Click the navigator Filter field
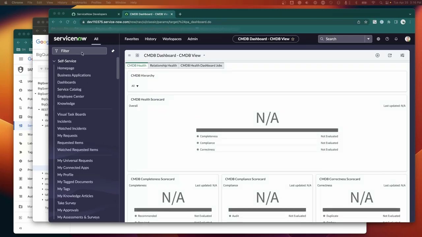This screenshot has height=237, width=422. [x=79, y=51]
